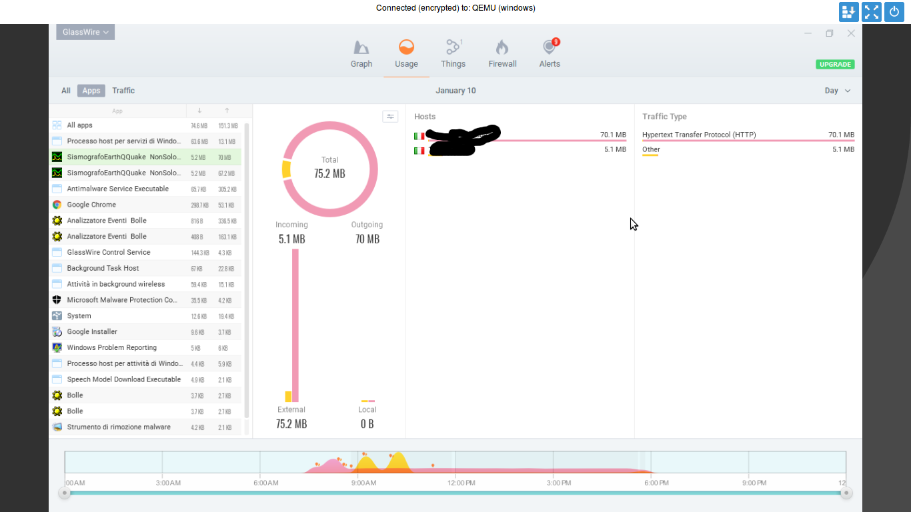Select Processo host per servizi di Windows row
Image resolution: width=911 pixels, height=512 pixels.
pyautogui.click(x=145, y=141)
